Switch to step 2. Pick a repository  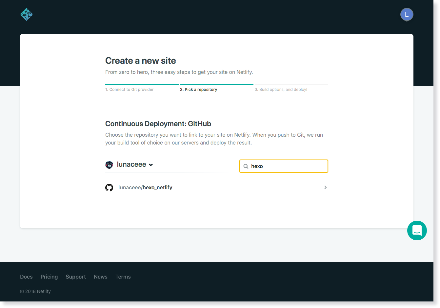tap(199, 89)
